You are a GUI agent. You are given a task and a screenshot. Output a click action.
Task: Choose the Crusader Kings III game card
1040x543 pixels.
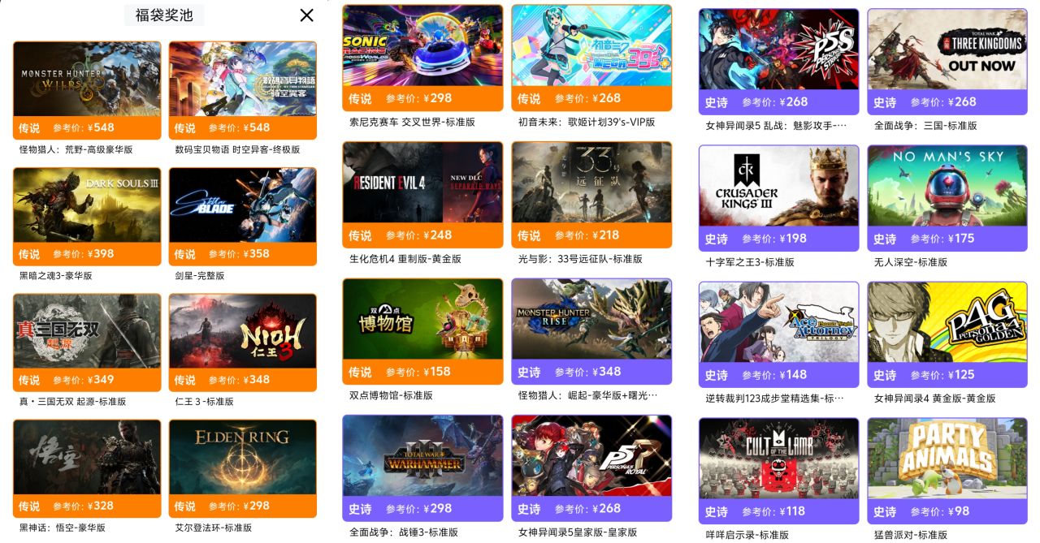[778, 198]
